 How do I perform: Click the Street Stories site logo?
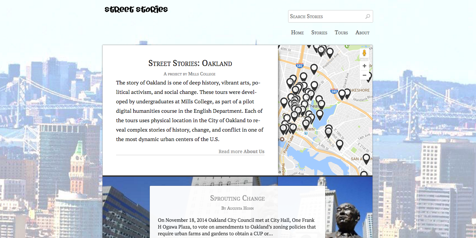pos(136,9)
